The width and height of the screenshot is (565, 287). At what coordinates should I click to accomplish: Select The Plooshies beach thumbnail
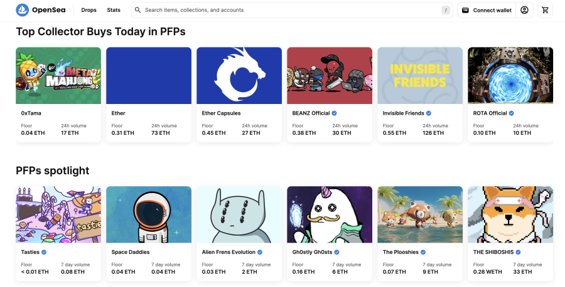tap(420, 215)
